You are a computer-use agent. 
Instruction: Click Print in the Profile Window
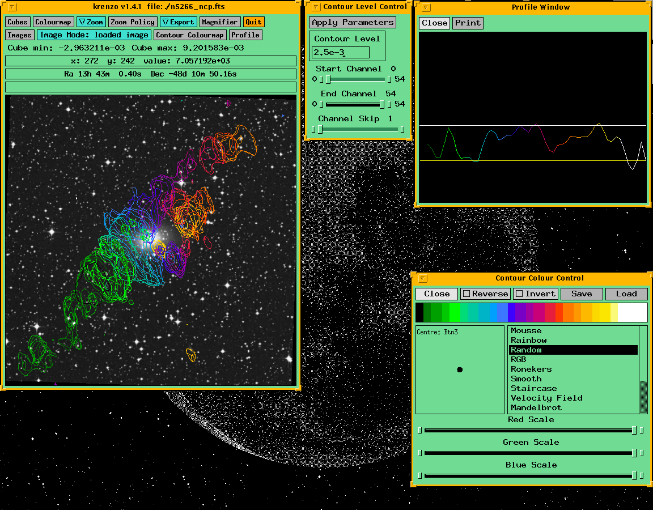(468, 23)
